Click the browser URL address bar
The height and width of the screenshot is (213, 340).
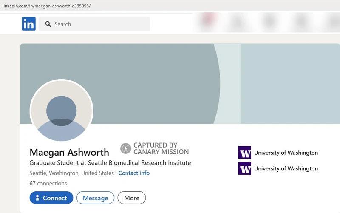point(170,6)
